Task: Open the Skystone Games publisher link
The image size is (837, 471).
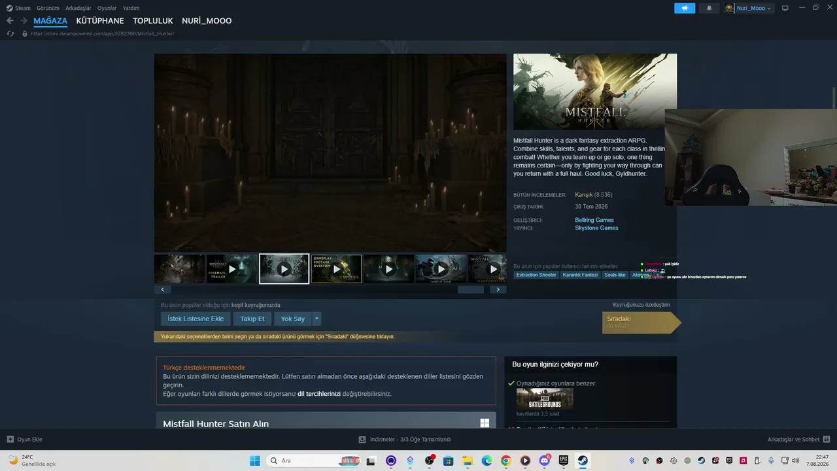Action: (596, 228)
